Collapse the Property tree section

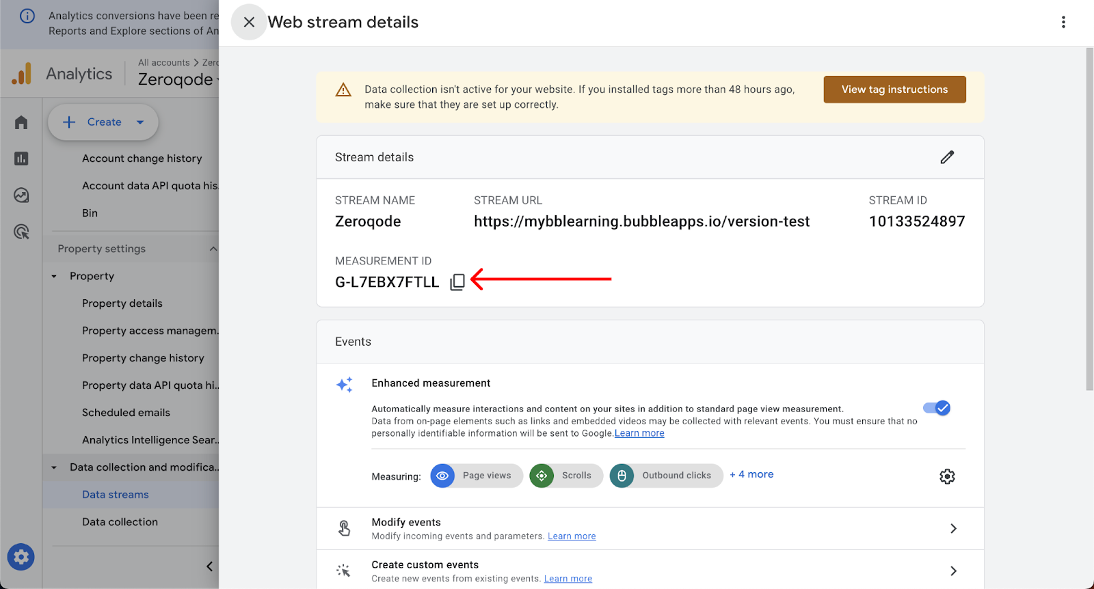click(x=54, y=276)
